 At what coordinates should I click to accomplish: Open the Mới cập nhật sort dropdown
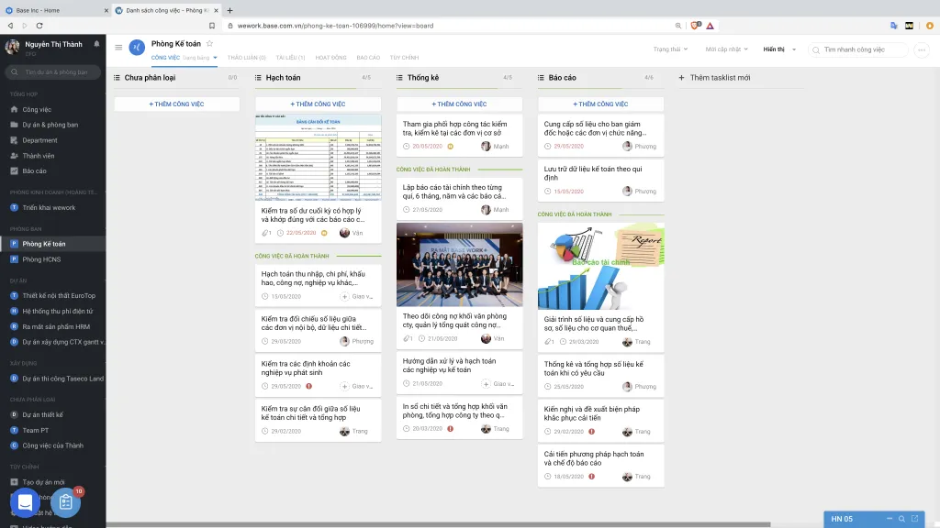726,49
